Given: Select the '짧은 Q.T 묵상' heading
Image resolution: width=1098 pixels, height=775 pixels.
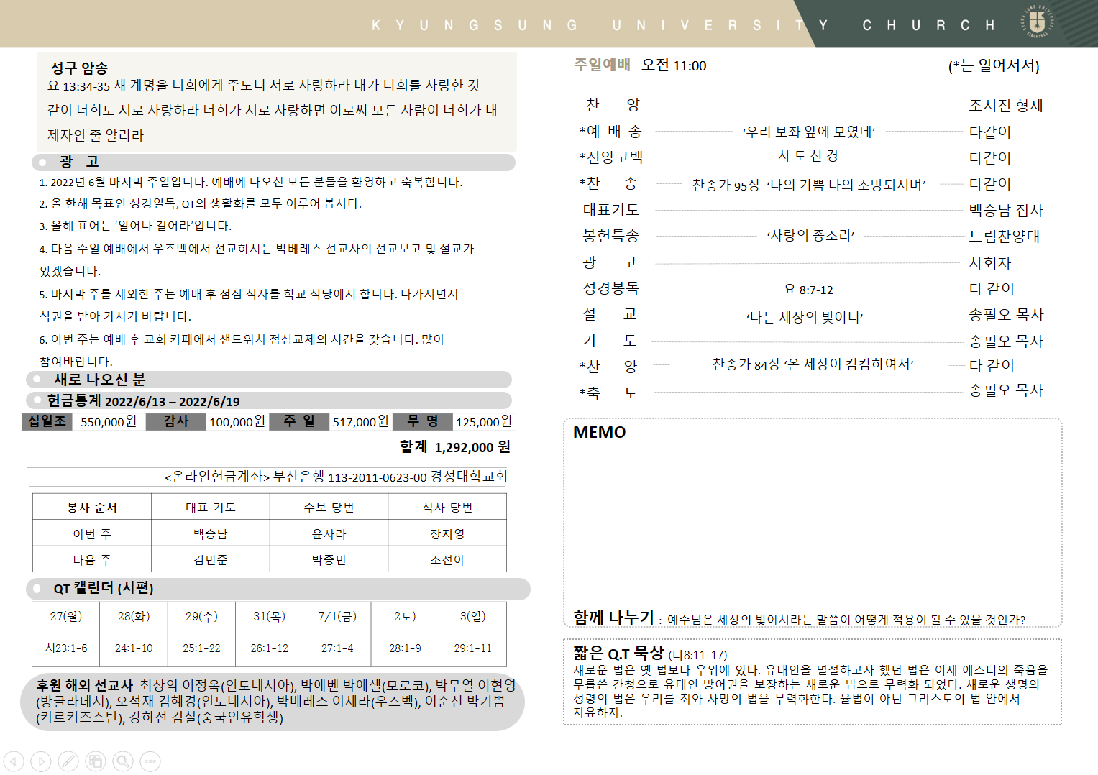Looking at the screenshot, I should (618, 653).
